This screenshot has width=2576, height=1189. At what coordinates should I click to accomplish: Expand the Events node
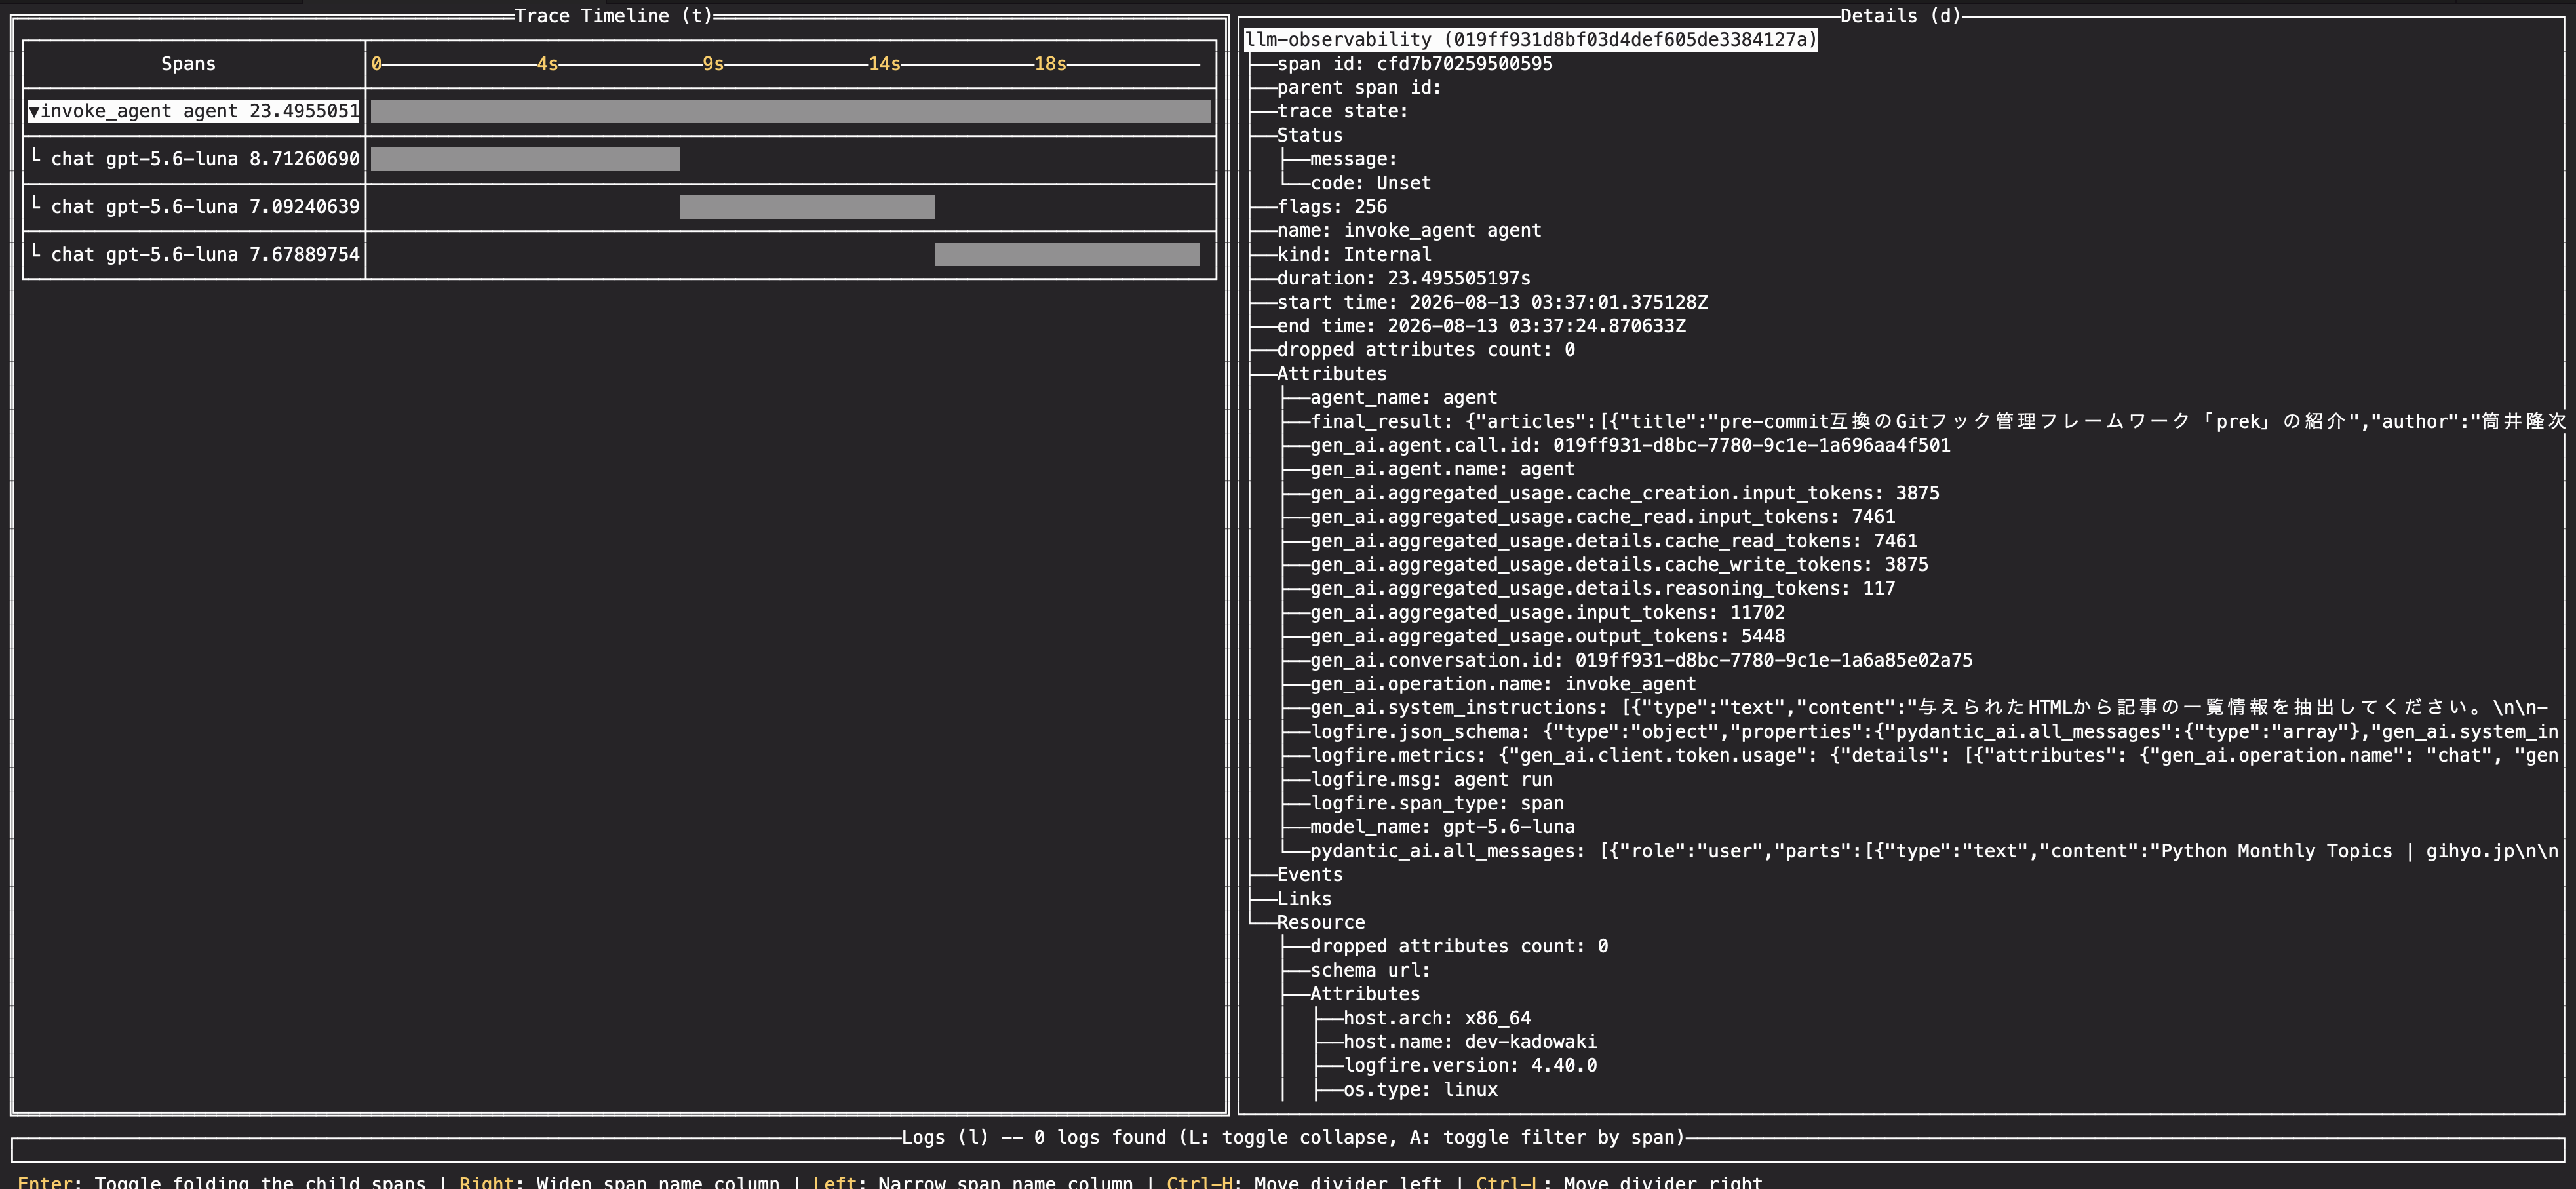[1309, 875]
